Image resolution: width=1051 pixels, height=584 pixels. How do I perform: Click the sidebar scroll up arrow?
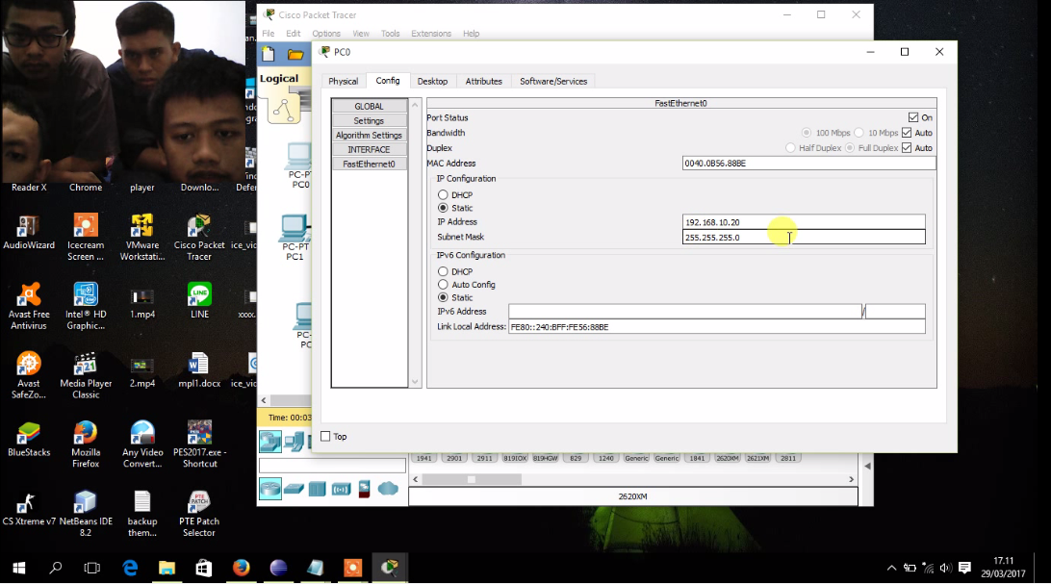click(415, 105)
